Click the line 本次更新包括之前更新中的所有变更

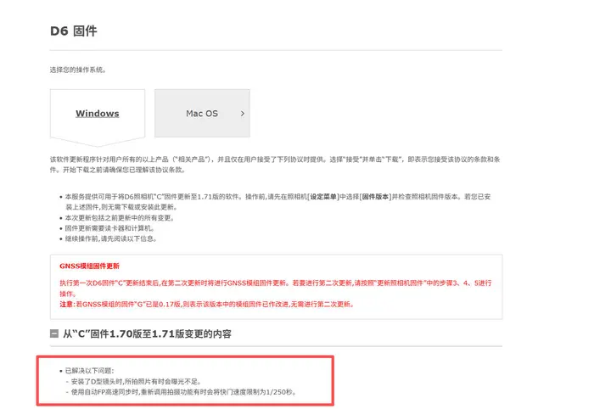coord(120,218)
